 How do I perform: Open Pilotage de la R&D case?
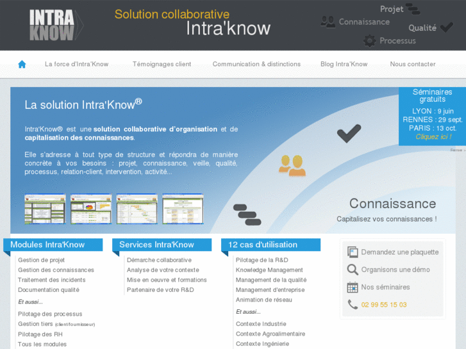pos(262,260)
